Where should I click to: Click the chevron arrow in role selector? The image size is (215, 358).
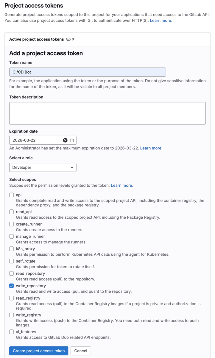tap(72, 168)
